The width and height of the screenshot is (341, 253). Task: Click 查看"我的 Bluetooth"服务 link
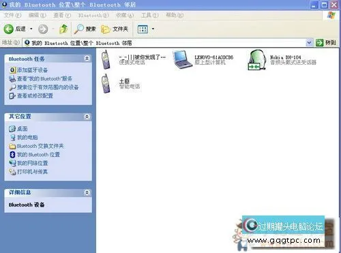[x=44, y=78]
